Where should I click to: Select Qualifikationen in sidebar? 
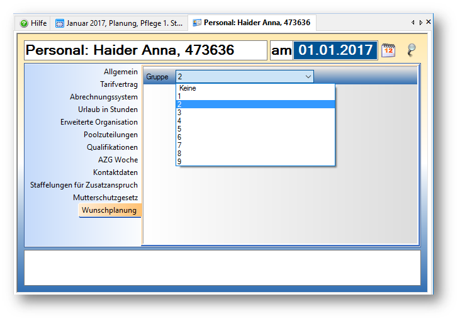click(x=112, y=147)
